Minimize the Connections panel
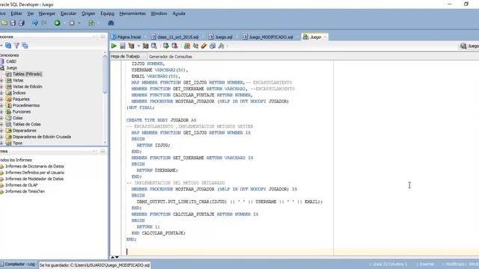 point(103,37)
